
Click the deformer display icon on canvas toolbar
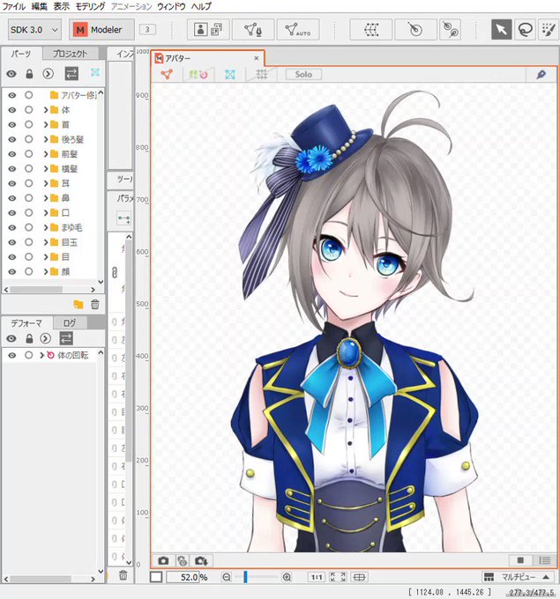198,74
